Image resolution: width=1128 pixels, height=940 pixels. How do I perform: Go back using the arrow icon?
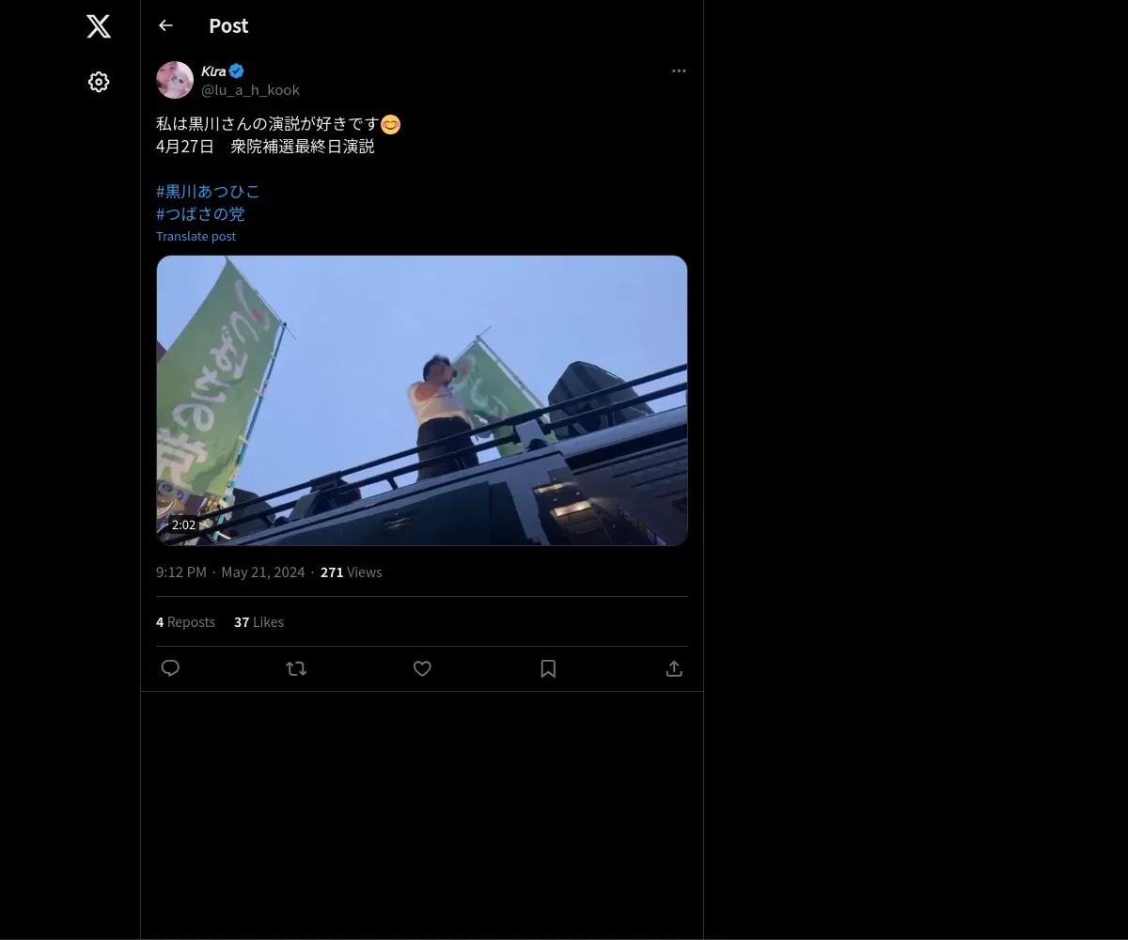[165, 25]
